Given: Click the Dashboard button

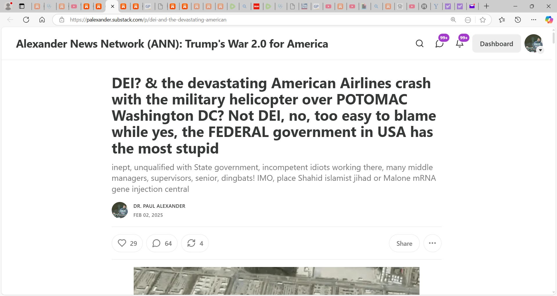Looking at the screenshot, I should (x=496, y=44).
